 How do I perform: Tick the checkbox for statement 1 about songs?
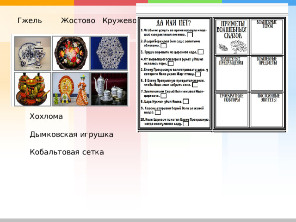(190, 35)
